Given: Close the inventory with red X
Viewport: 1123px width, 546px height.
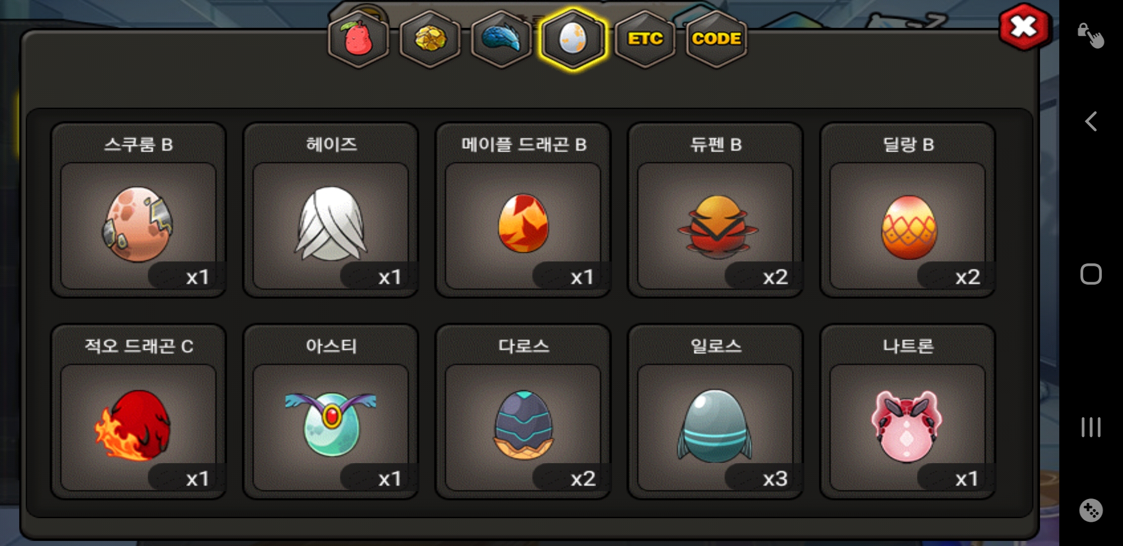Looking at the screenshot, I should tap(1024, 27).
